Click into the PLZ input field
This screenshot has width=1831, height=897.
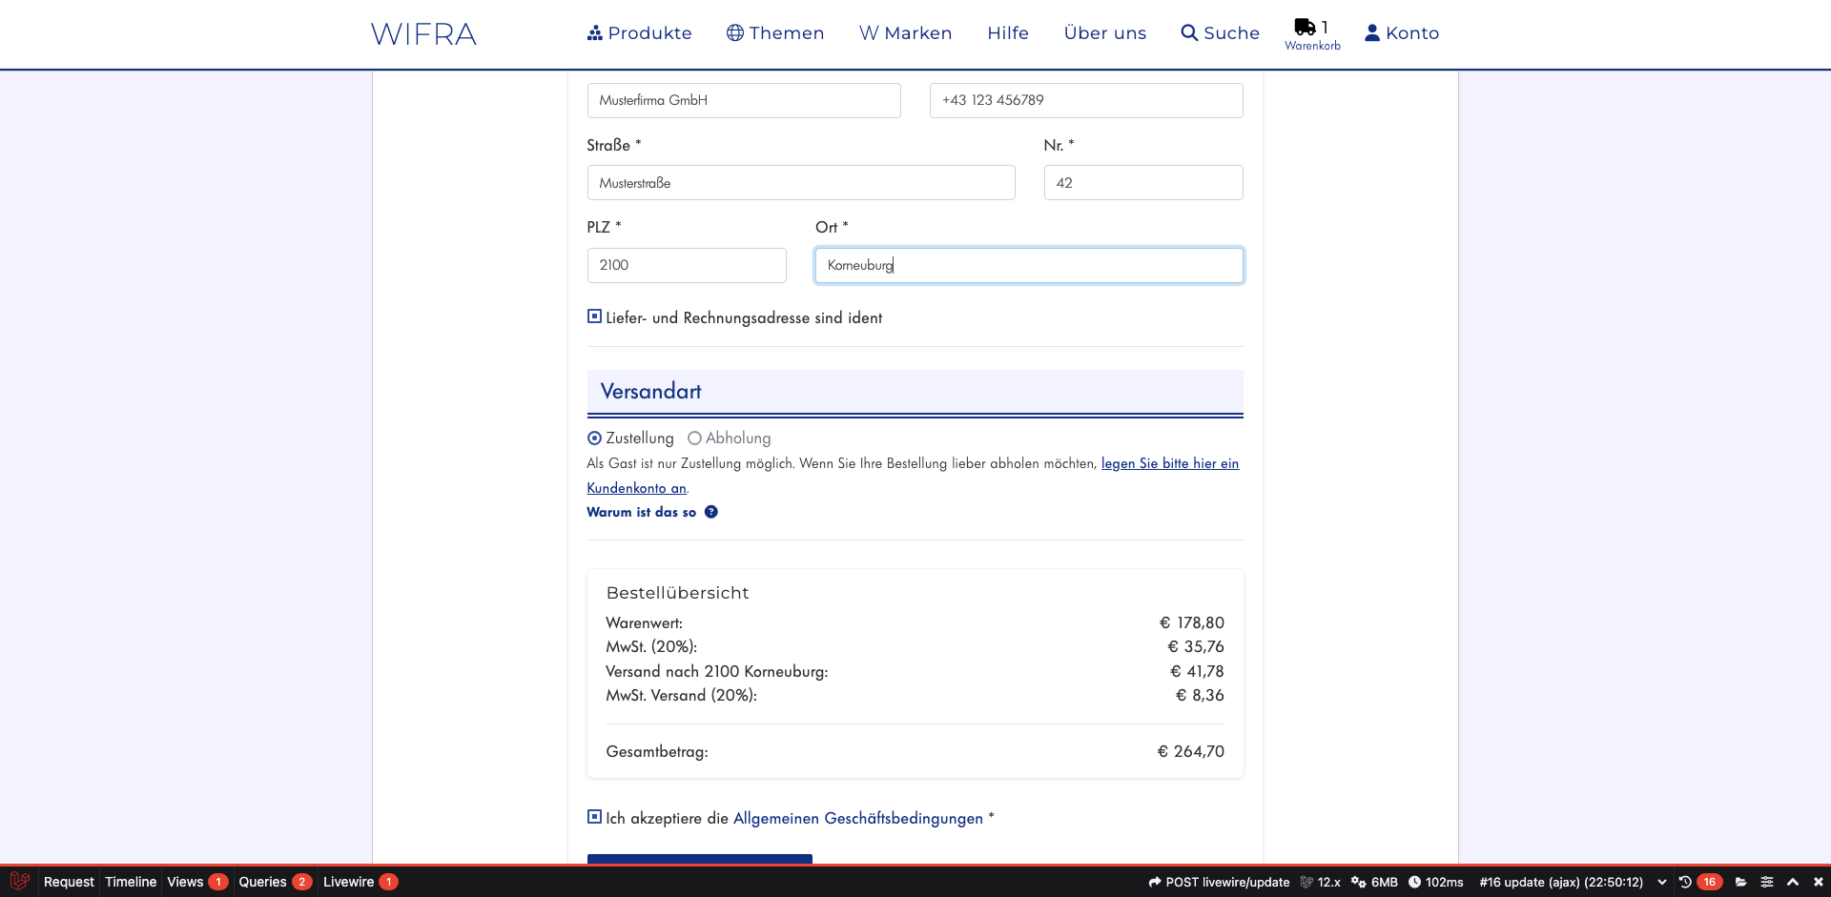pos(687,265)
